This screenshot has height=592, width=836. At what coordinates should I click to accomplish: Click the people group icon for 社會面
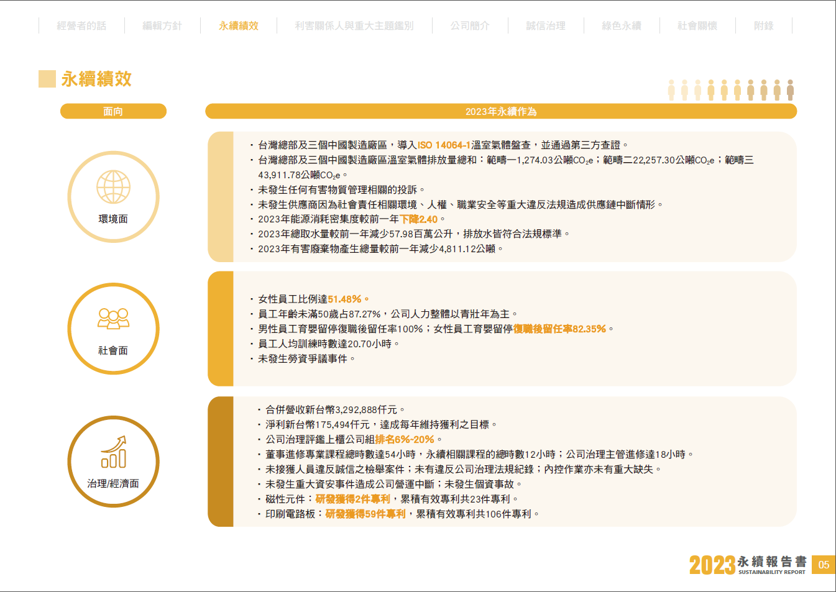pyautogui.click(x=113, y=319)
